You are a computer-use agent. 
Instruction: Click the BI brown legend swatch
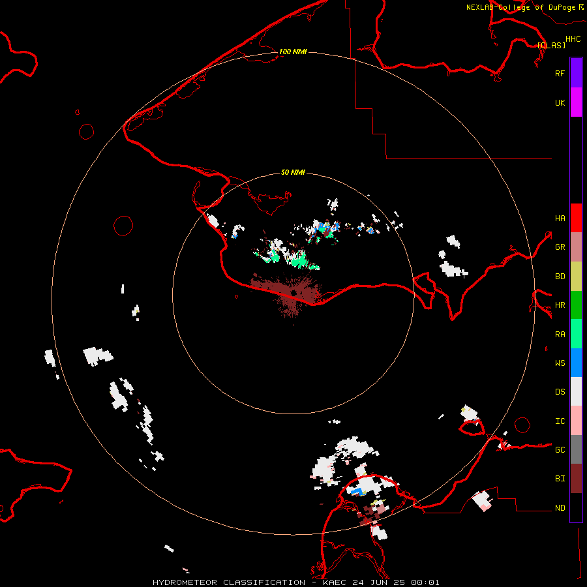point(576,479)
